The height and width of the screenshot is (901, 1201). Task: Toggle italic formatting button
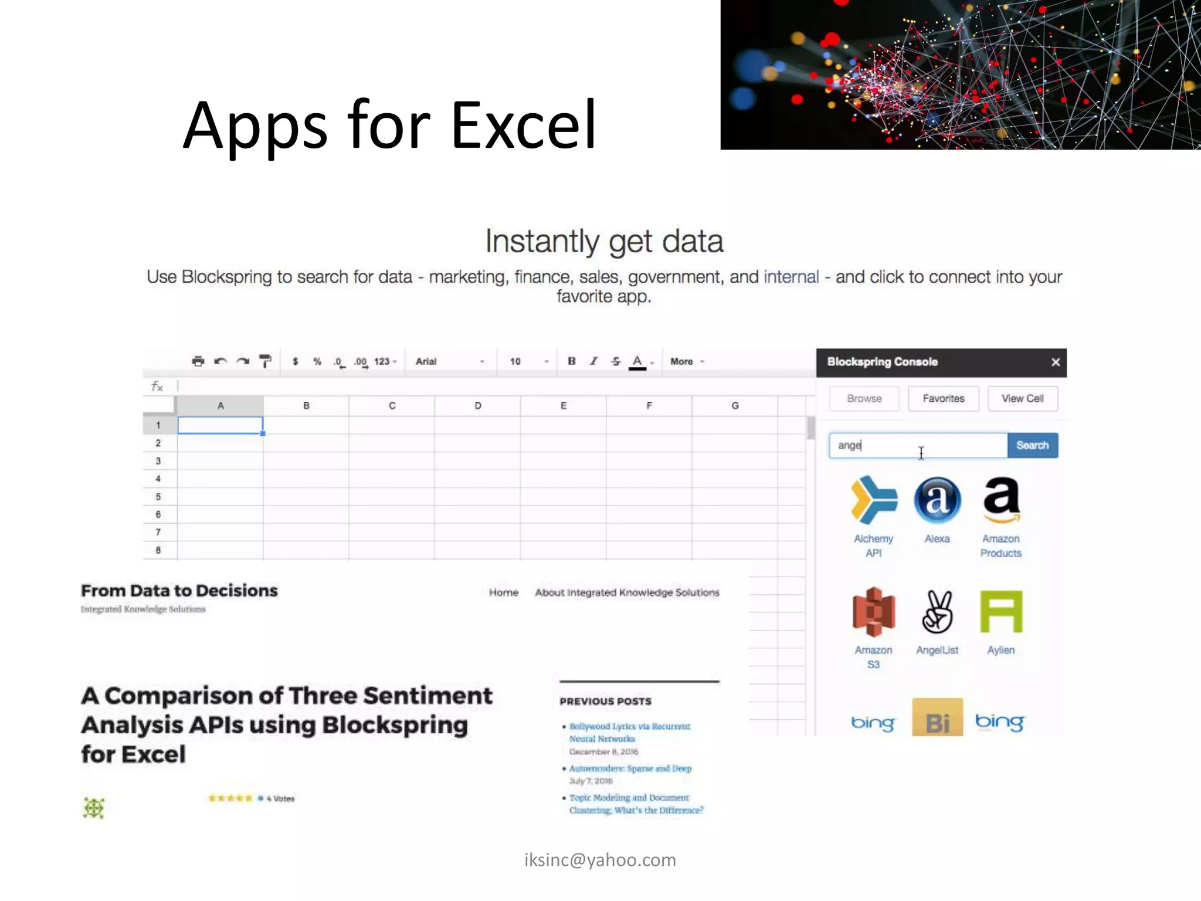tap(593, 361)
